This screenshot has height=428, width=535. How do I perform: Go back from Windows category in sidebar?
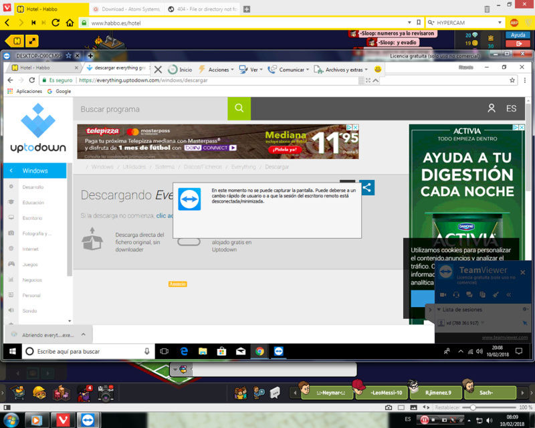click(x=11, y=171)
